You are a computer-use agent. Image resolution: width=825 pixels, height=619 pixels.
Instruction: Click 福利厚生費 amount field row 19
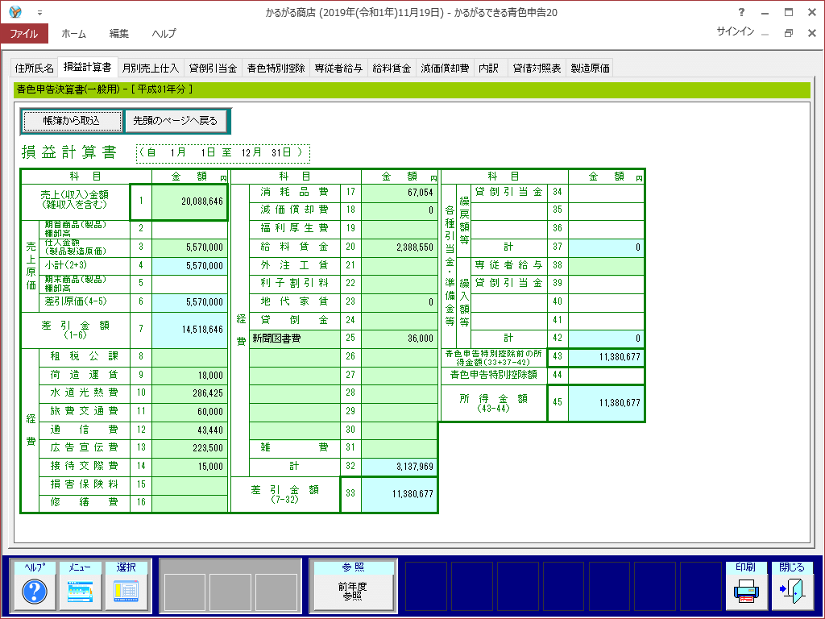click(400, 228)
